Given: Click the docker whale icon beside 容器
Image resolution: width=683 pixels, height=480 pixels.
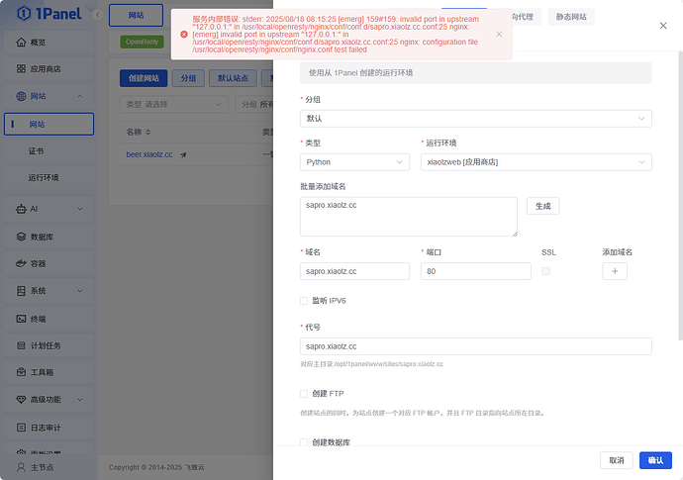Looking at the screenshot, I should point(21,264).
